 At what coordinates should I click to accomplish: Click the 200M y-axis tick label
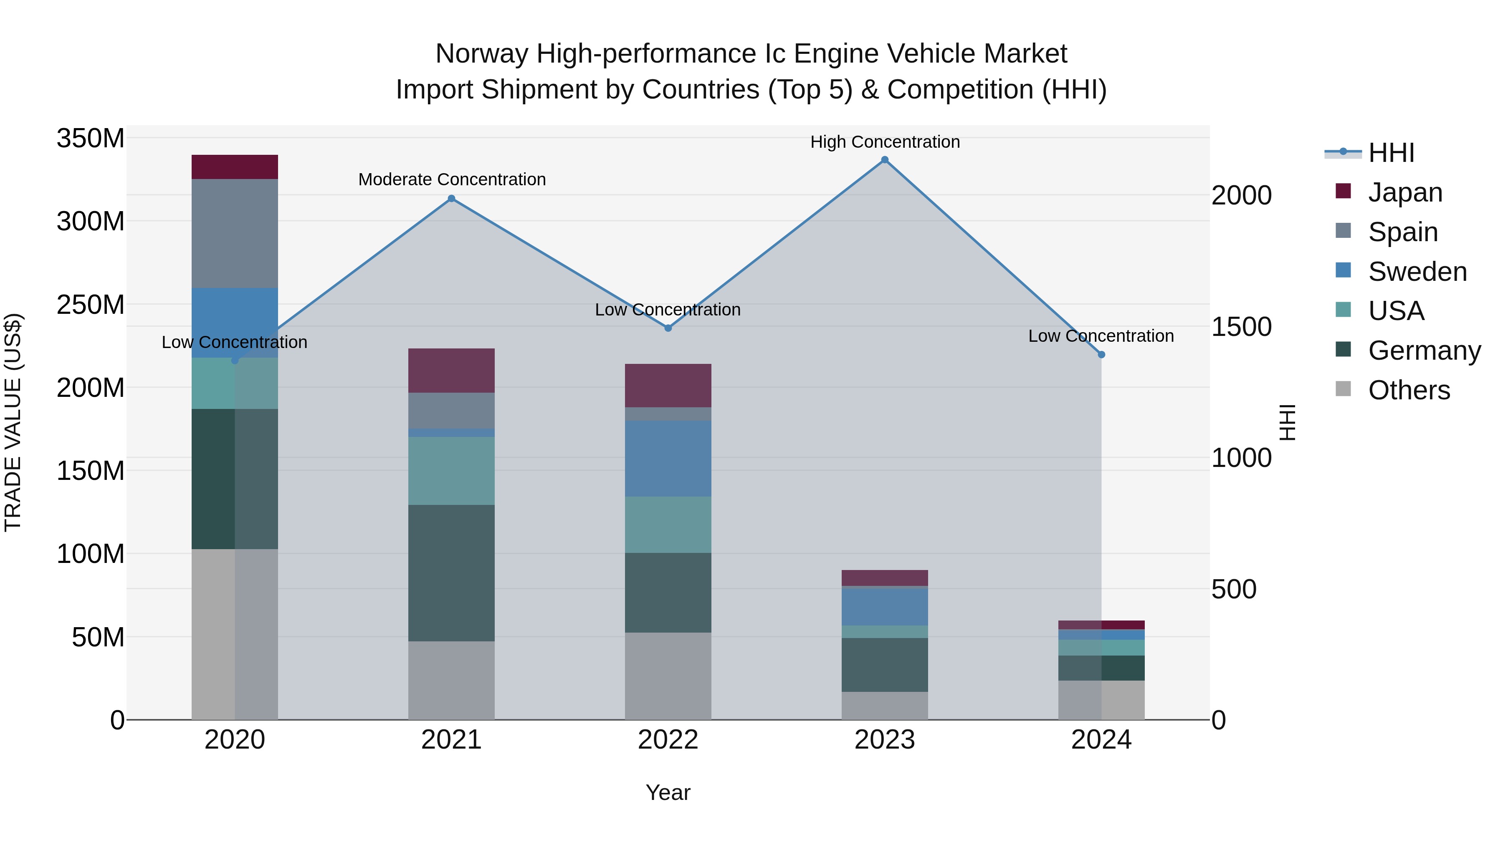pos(91,388)
